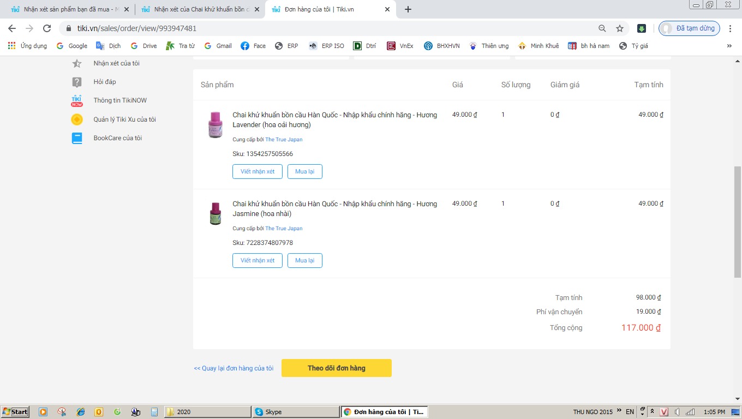Click Mua lại for the Jasmine product

[x=304, y=260]
